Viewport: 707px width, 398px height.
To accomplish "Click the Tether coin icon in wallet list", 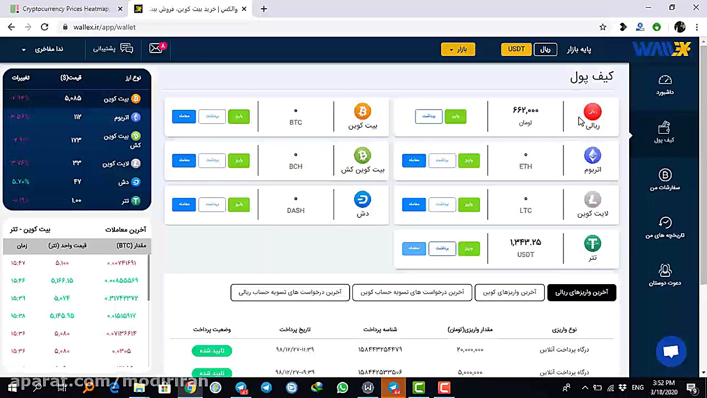I will click(x=592, y=243).
